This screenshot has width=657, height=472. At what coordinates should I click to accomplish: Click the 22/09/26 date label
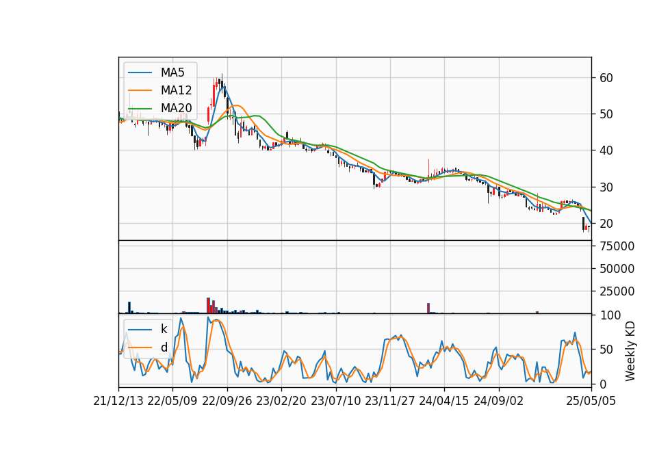tap(227, 401)
